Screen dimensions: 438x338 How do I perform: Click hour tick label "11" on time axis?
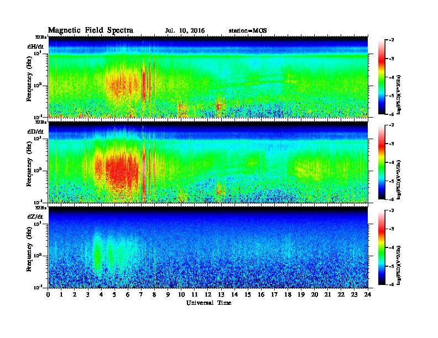tap(195, 294)
